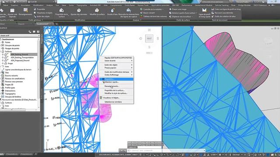The height and width of the screenshot is (157, 280).
Task: Choose Sélectionner similaire in the context menu
Action: click(116, 102)
